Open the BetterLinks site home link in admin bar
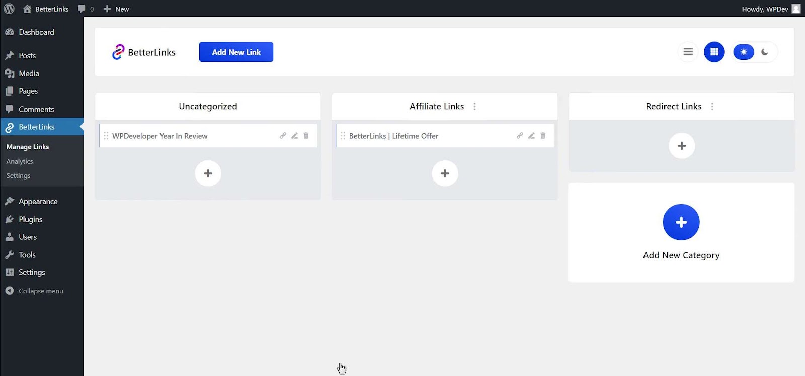Screen dimensions: 805x376 tap(46, 9)
